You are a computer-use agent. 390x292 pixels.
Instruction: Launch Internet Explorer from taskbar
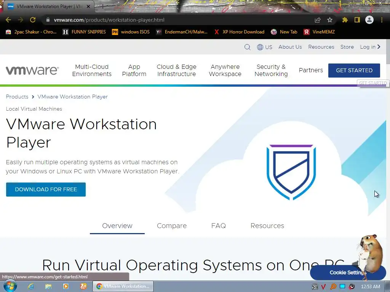30,286
